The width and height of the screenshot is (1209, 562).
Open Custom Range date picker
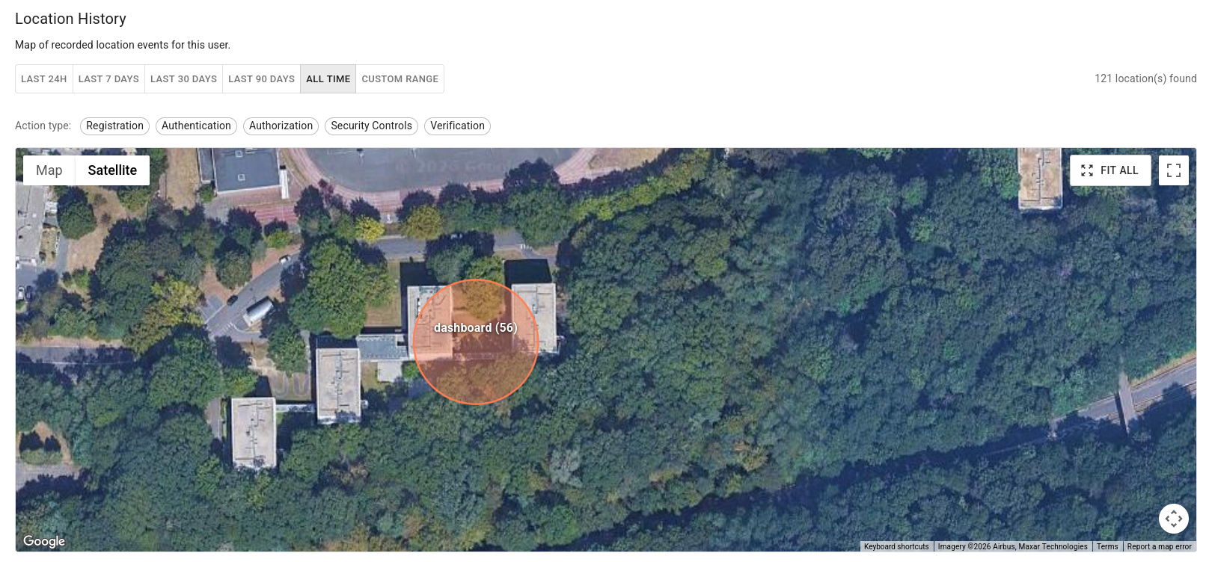pos(400,79)
